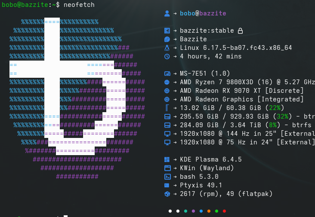Click the green 'bobo@bazzite' shell prompt
Viewport: 315px width, 217px height.
25,5
